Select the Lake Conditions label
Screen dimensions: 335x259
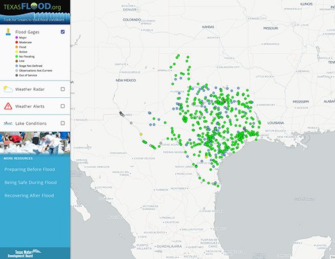(x=31, y=123)
